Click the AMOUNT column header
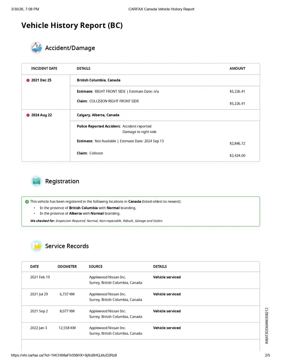281x364 pixels. [x=237, y=69]
